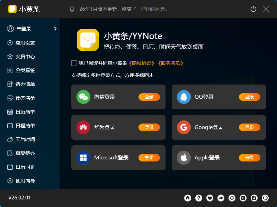Open customer support via the headset icon
This screenshot has height=207, width=277.
tap(265, 198)
